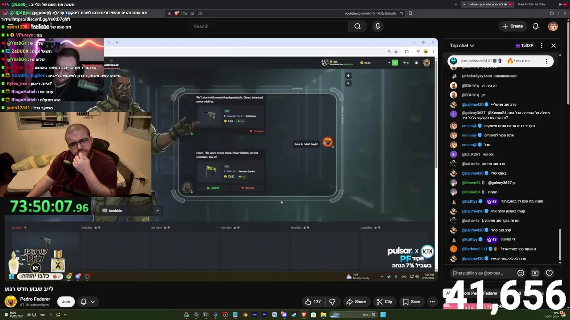Viewport: 570px width, 320px height.
Task: Expand the game balance dropdown arrow
Action: (x=389, y=63)
